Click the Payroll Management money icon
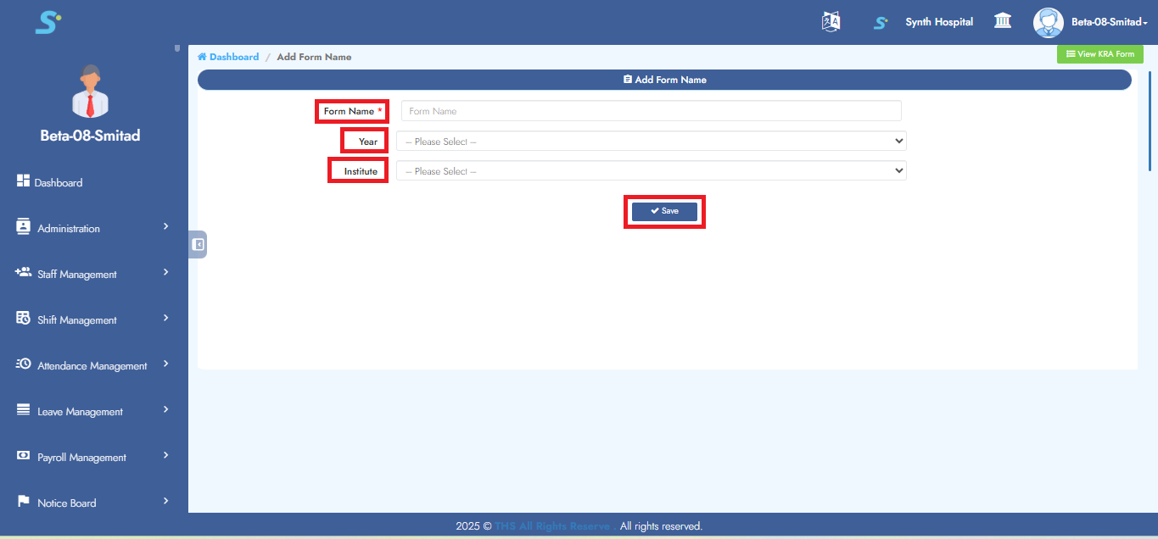 click(24, 456)
